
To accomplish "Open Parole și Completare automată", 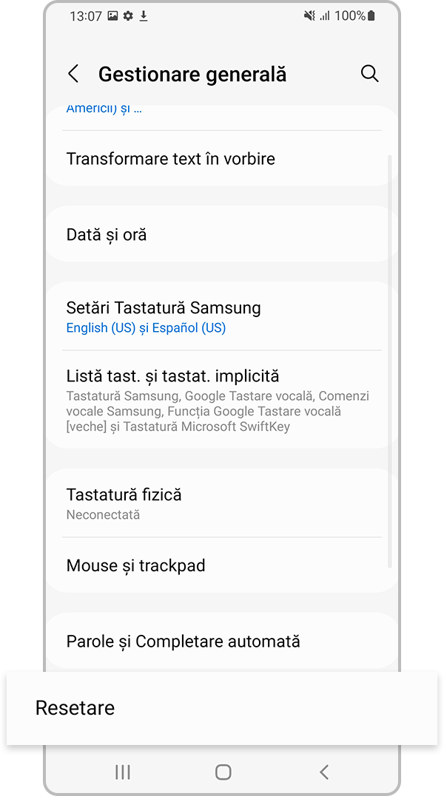I will pyautogui.click(x=183, y=642).
